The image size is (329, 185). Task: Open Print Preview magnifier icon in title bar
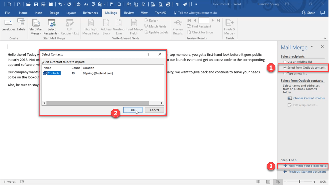point(161,4)
